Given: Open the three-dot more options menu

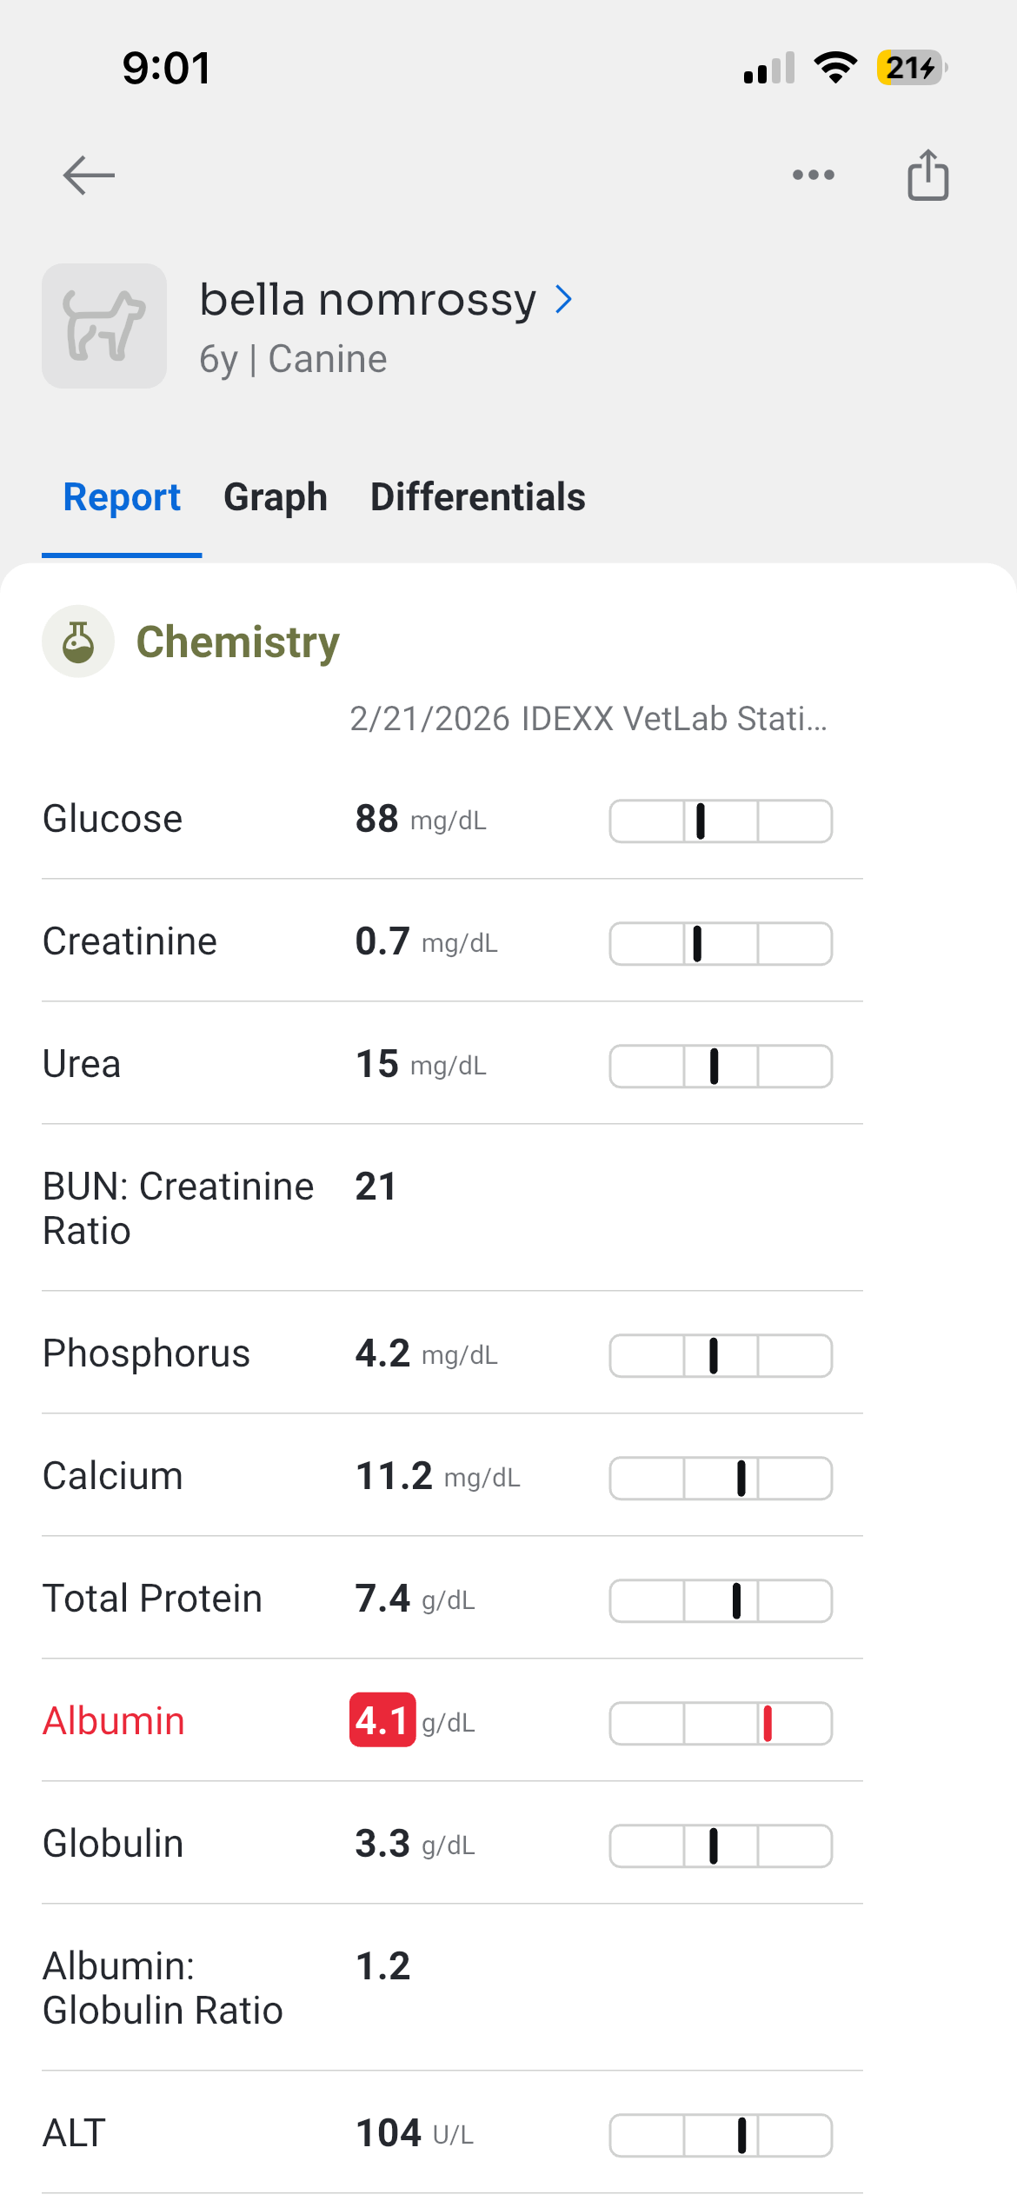Looking at the screenshot, I should tap(814, 176).
